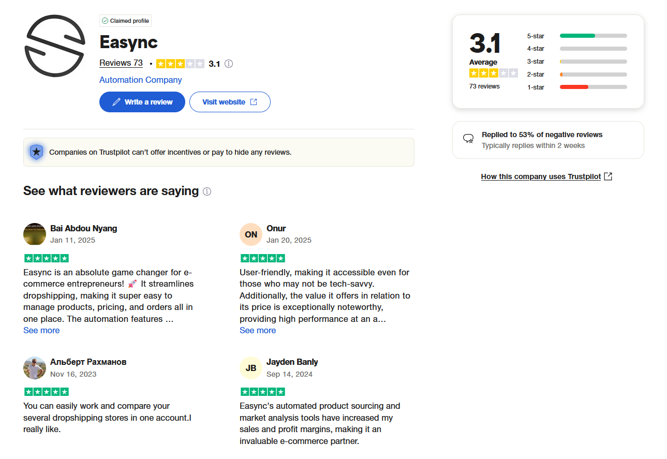Visit the Easync website
Screen dimensions: 667x459
coord(230,102)
